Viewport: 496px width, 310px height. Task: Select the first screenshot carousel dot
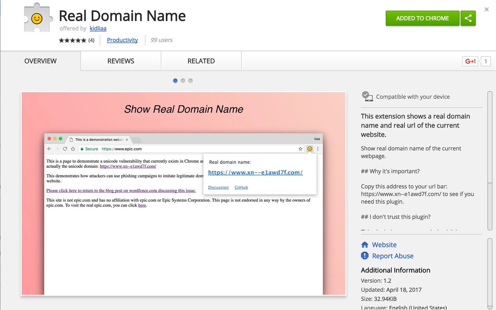[175, 81]
